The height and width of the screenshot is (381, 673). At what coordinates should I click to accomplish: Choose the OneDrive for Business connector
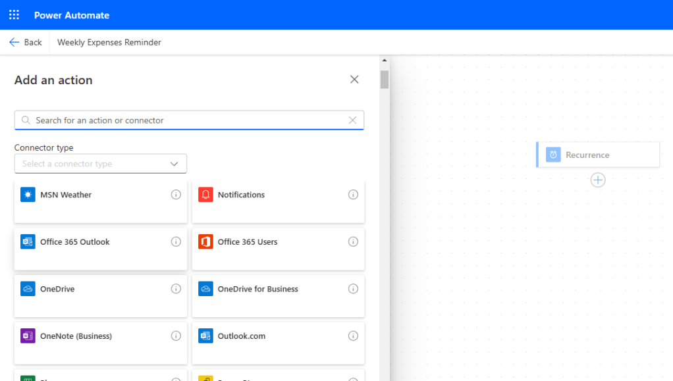[x=257, y=289]
